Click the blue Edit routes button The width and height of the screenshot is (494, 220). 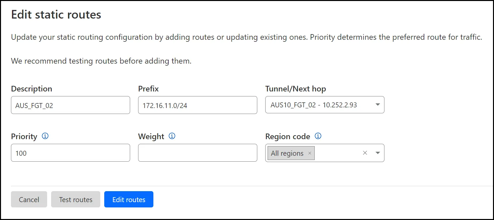[128, 199]
